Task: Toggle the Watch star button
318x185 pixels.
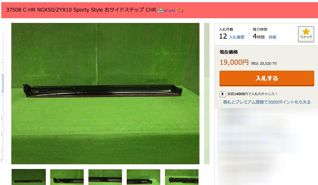Action: (x=306, y=34)
